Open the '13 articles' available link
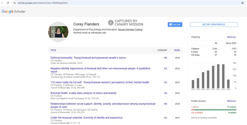 pyautogui.click(x=232, y=107)
